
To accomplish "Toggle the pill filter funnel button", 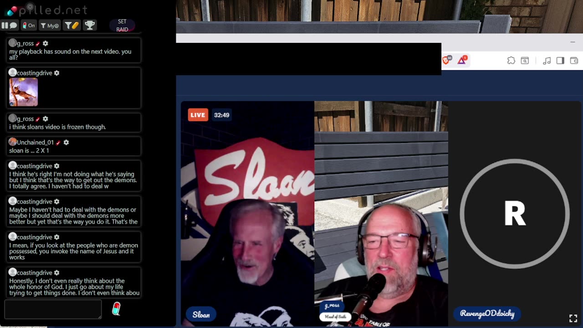I will coord(72,26).
